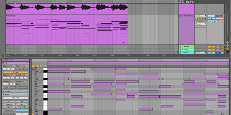Show the In/Out section via I-O icon
231x115 pixels.
point(228,43)
